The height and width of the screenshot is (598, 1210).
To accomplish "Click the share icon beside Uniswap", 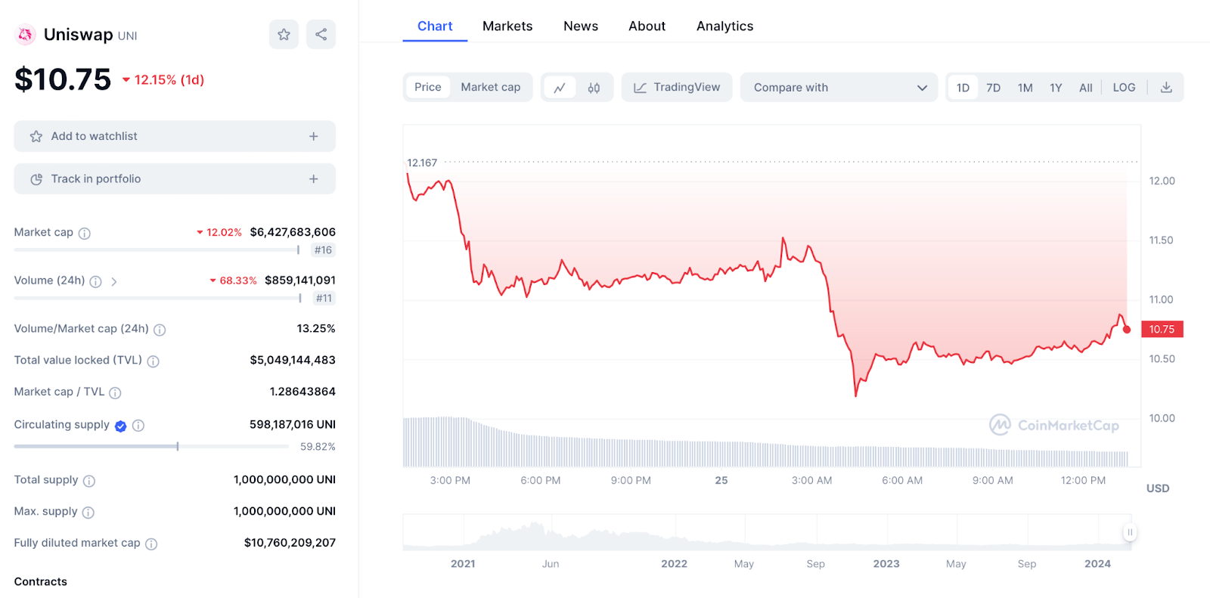I will coord(321,34).
